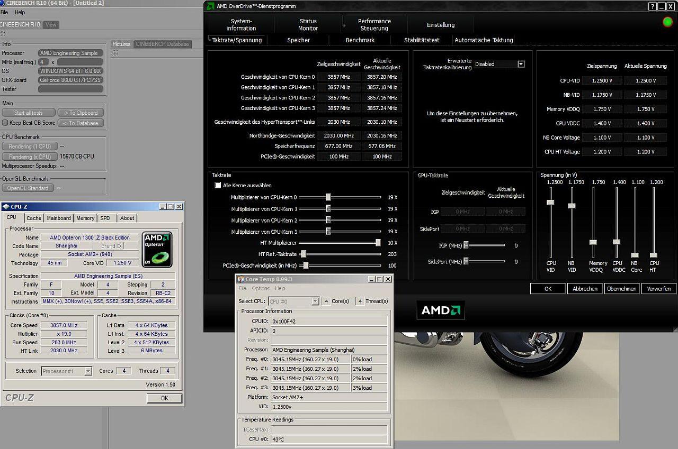Open help question-mark button in AMD OverDrive
The height and width of the screenshot is (449, 678).
tap(652, 6)
